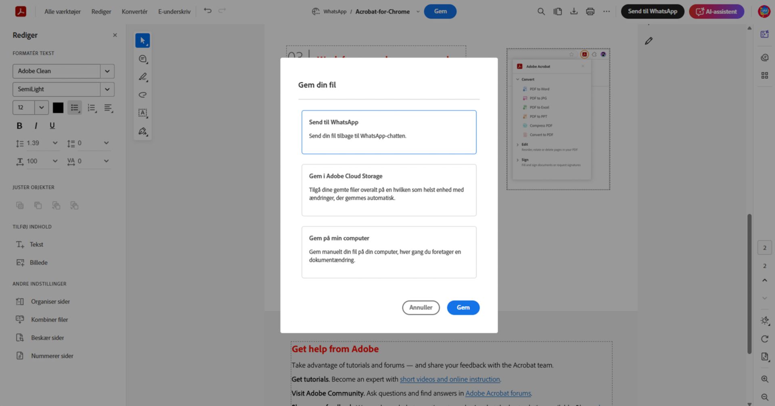The height and width of the screenshot is (406, 775).
Task: Zoom out of the document
Action: pos(765,397)
